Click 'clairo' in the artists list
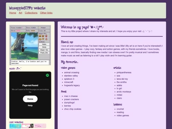The width and height of the screenshot is (172, 129). (119, 98)
